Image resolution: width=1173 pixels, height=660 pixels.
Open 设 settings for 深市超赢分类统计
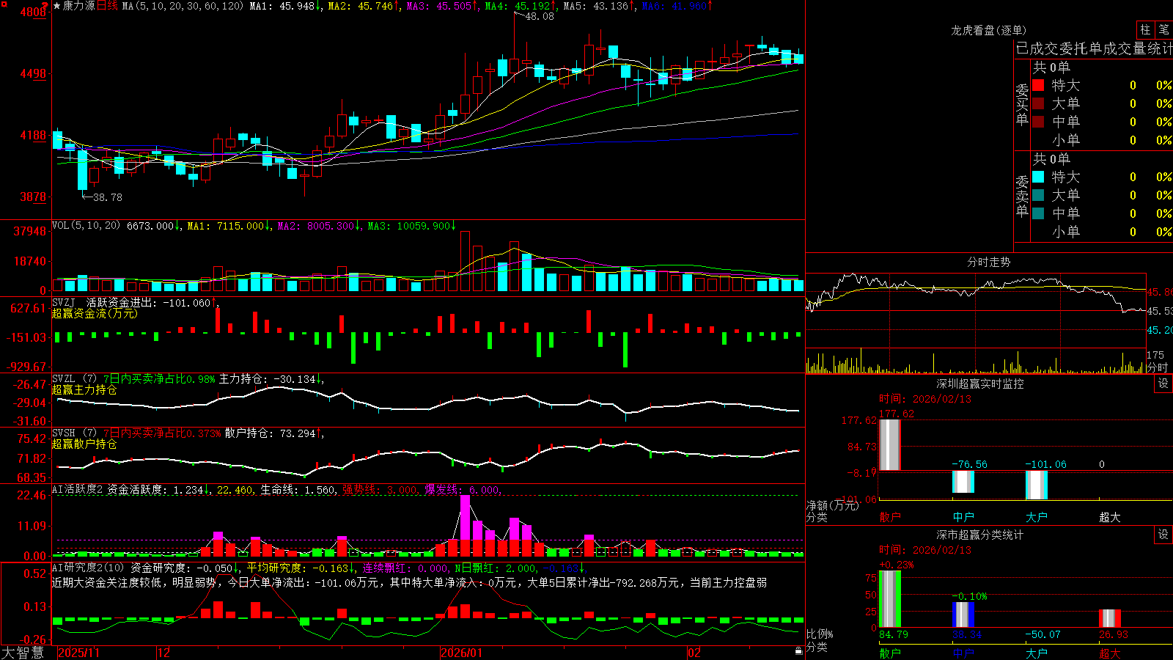coord(1163,535)
